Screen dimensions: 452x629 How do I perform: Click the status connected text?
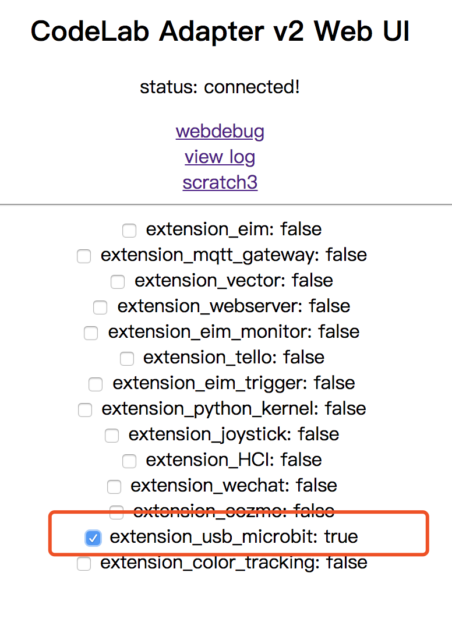[x=220, y=87]
